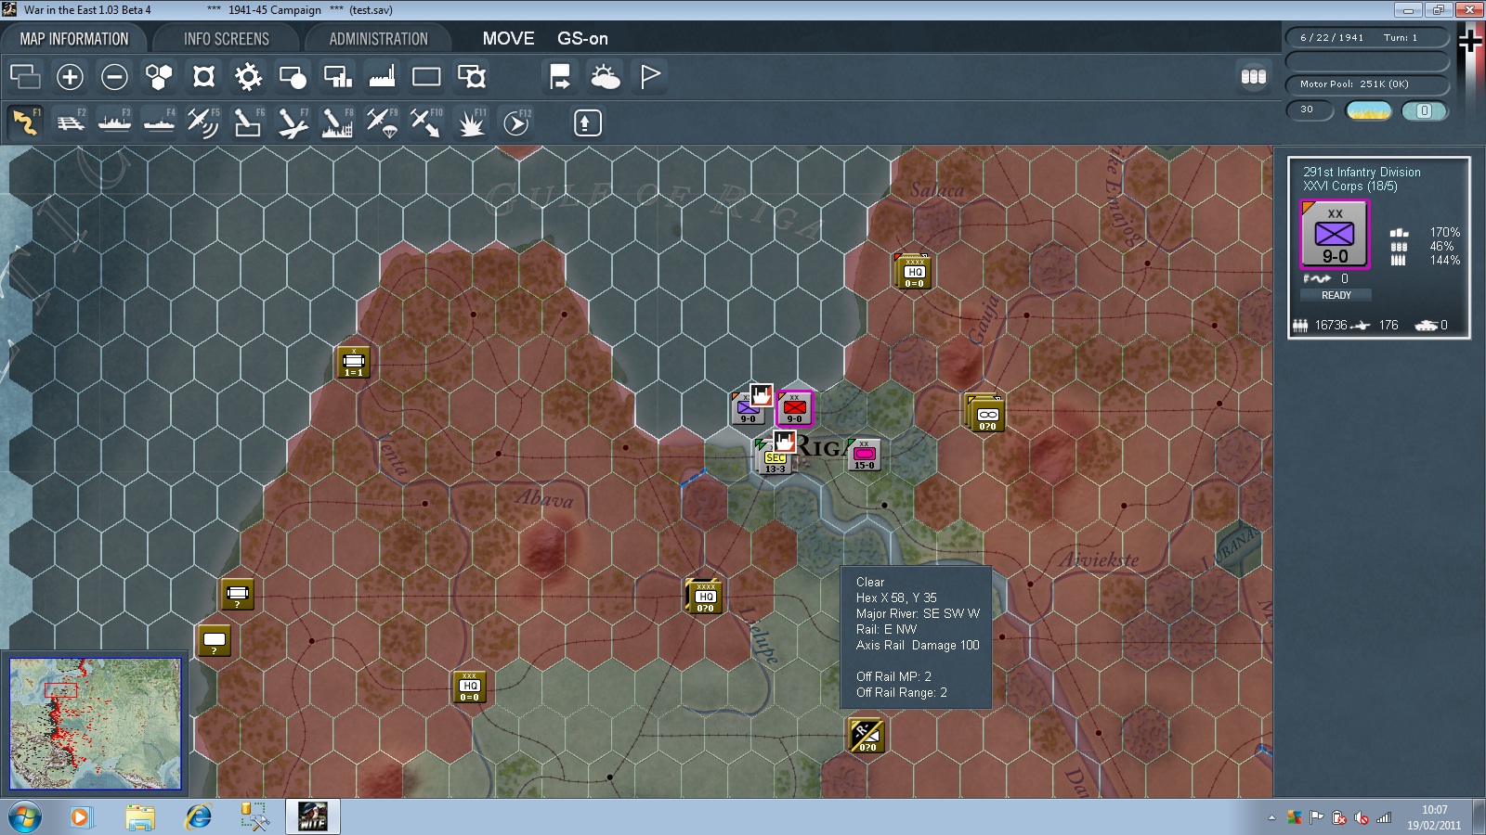The height and width of the screenshot is (835, 1486).
Task: Select naval transport F3 ship icon
Action: tap(114, 122)
